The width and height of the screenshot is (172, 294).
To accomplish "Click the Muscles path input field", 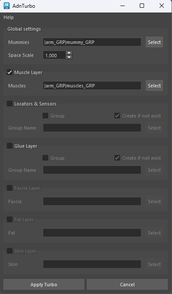I will pos(92,86).
